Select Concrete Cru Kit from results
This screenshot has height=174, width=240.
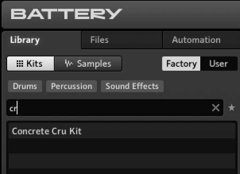(47, 131)
